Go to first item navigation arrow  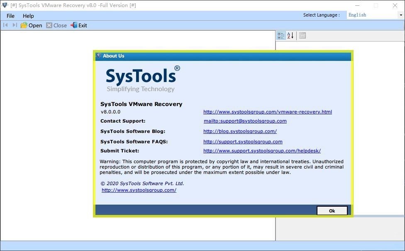[5, 25]
